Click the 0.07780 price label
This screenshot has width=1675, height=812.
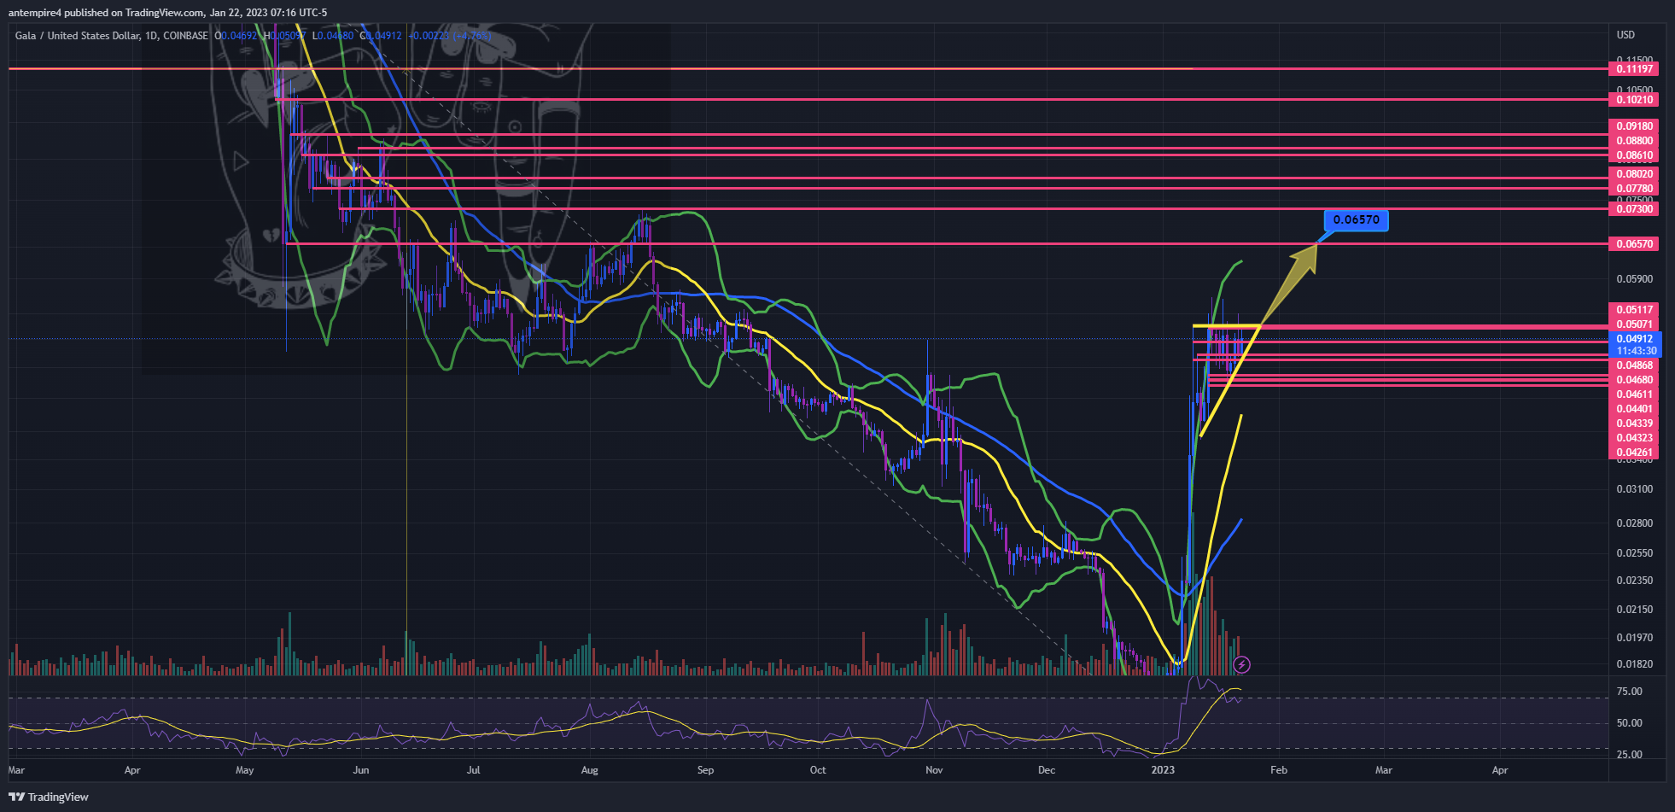[x=1634, y=189]
